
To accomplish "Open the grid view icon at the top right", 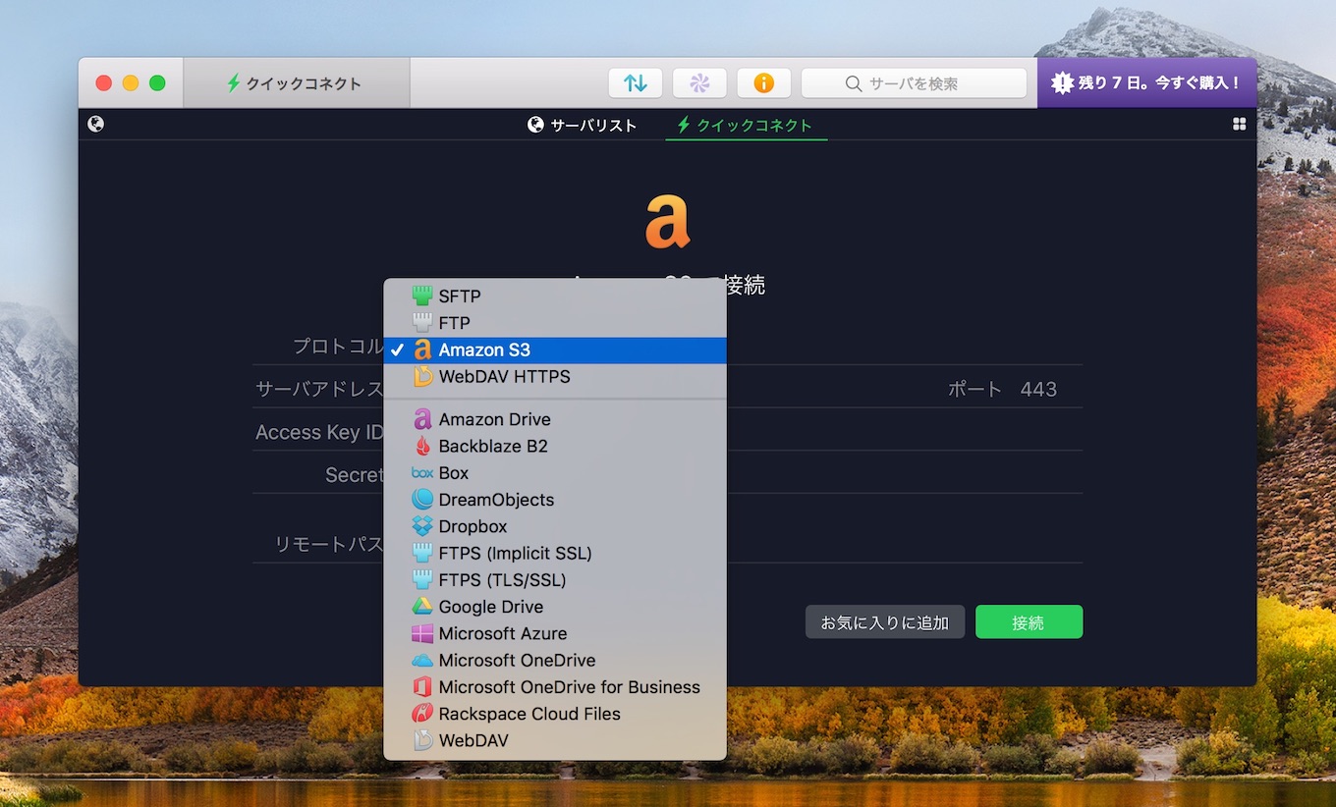I will point(1239,124).
